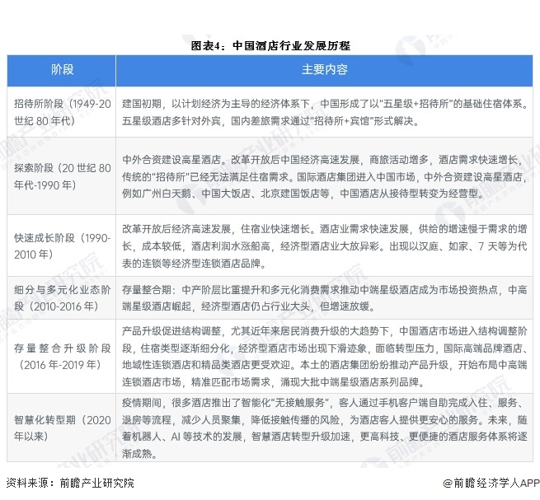The height and width of the screenshot is (500, 540).
Task: Select the 主要内容 column header
Action: [x=325, y=70]
